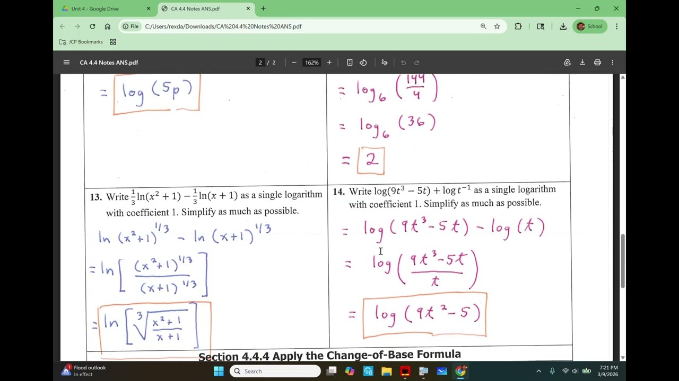Open the media/tab control icon in browser toolbar
The image size is (679, 381).
[541, 26]
